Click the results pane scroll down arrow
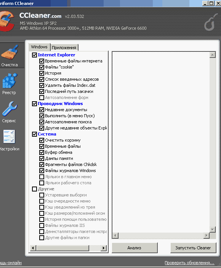This screenshot has width=221, height=268. (213, 230)
